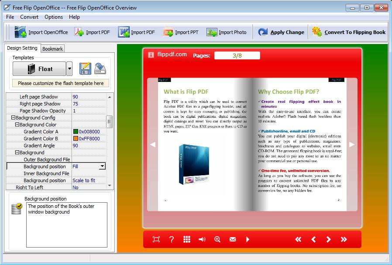Screen dimensions: 392x265
Task: Click the Import PPT toolbar icon
Action: [x=168, y=32]
